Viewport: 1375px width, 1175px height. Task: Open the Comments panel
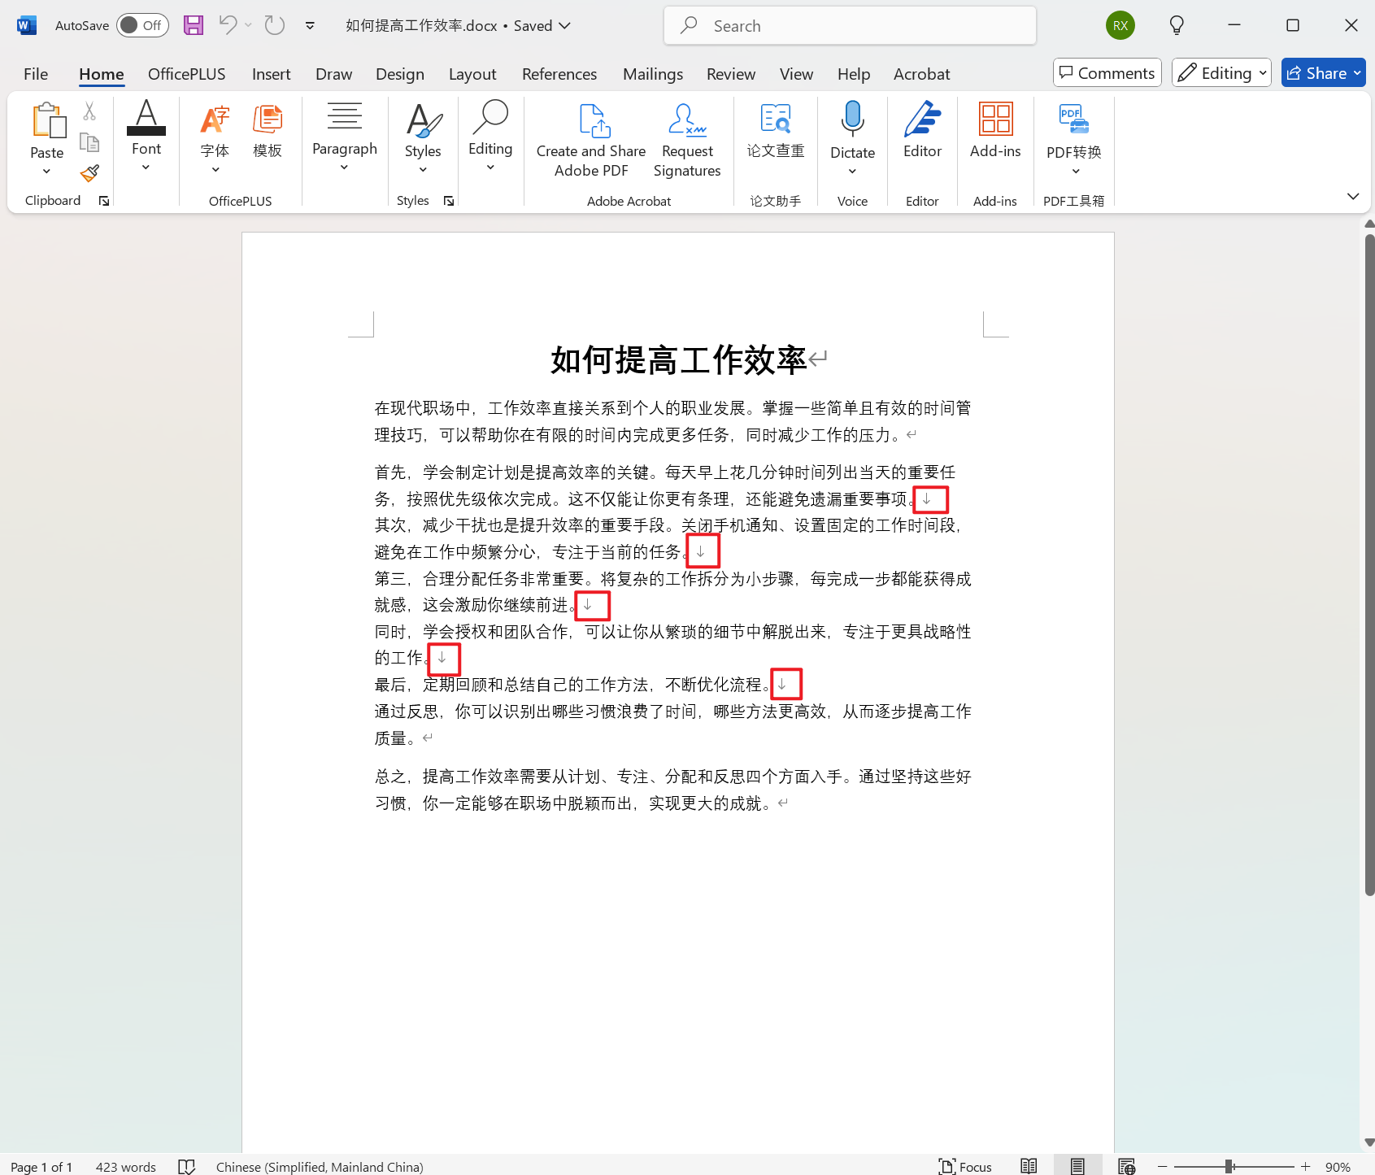coord(1107,72)
